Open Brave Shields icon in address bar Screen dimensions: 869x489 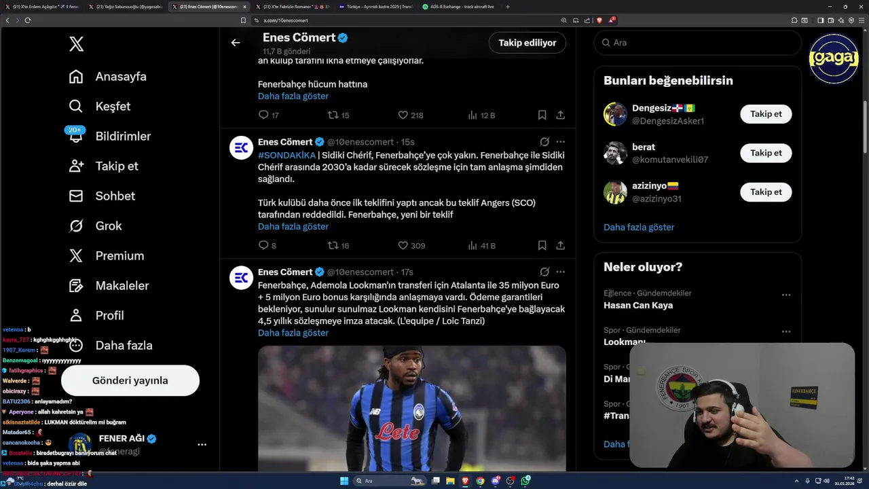coord(599,20)
